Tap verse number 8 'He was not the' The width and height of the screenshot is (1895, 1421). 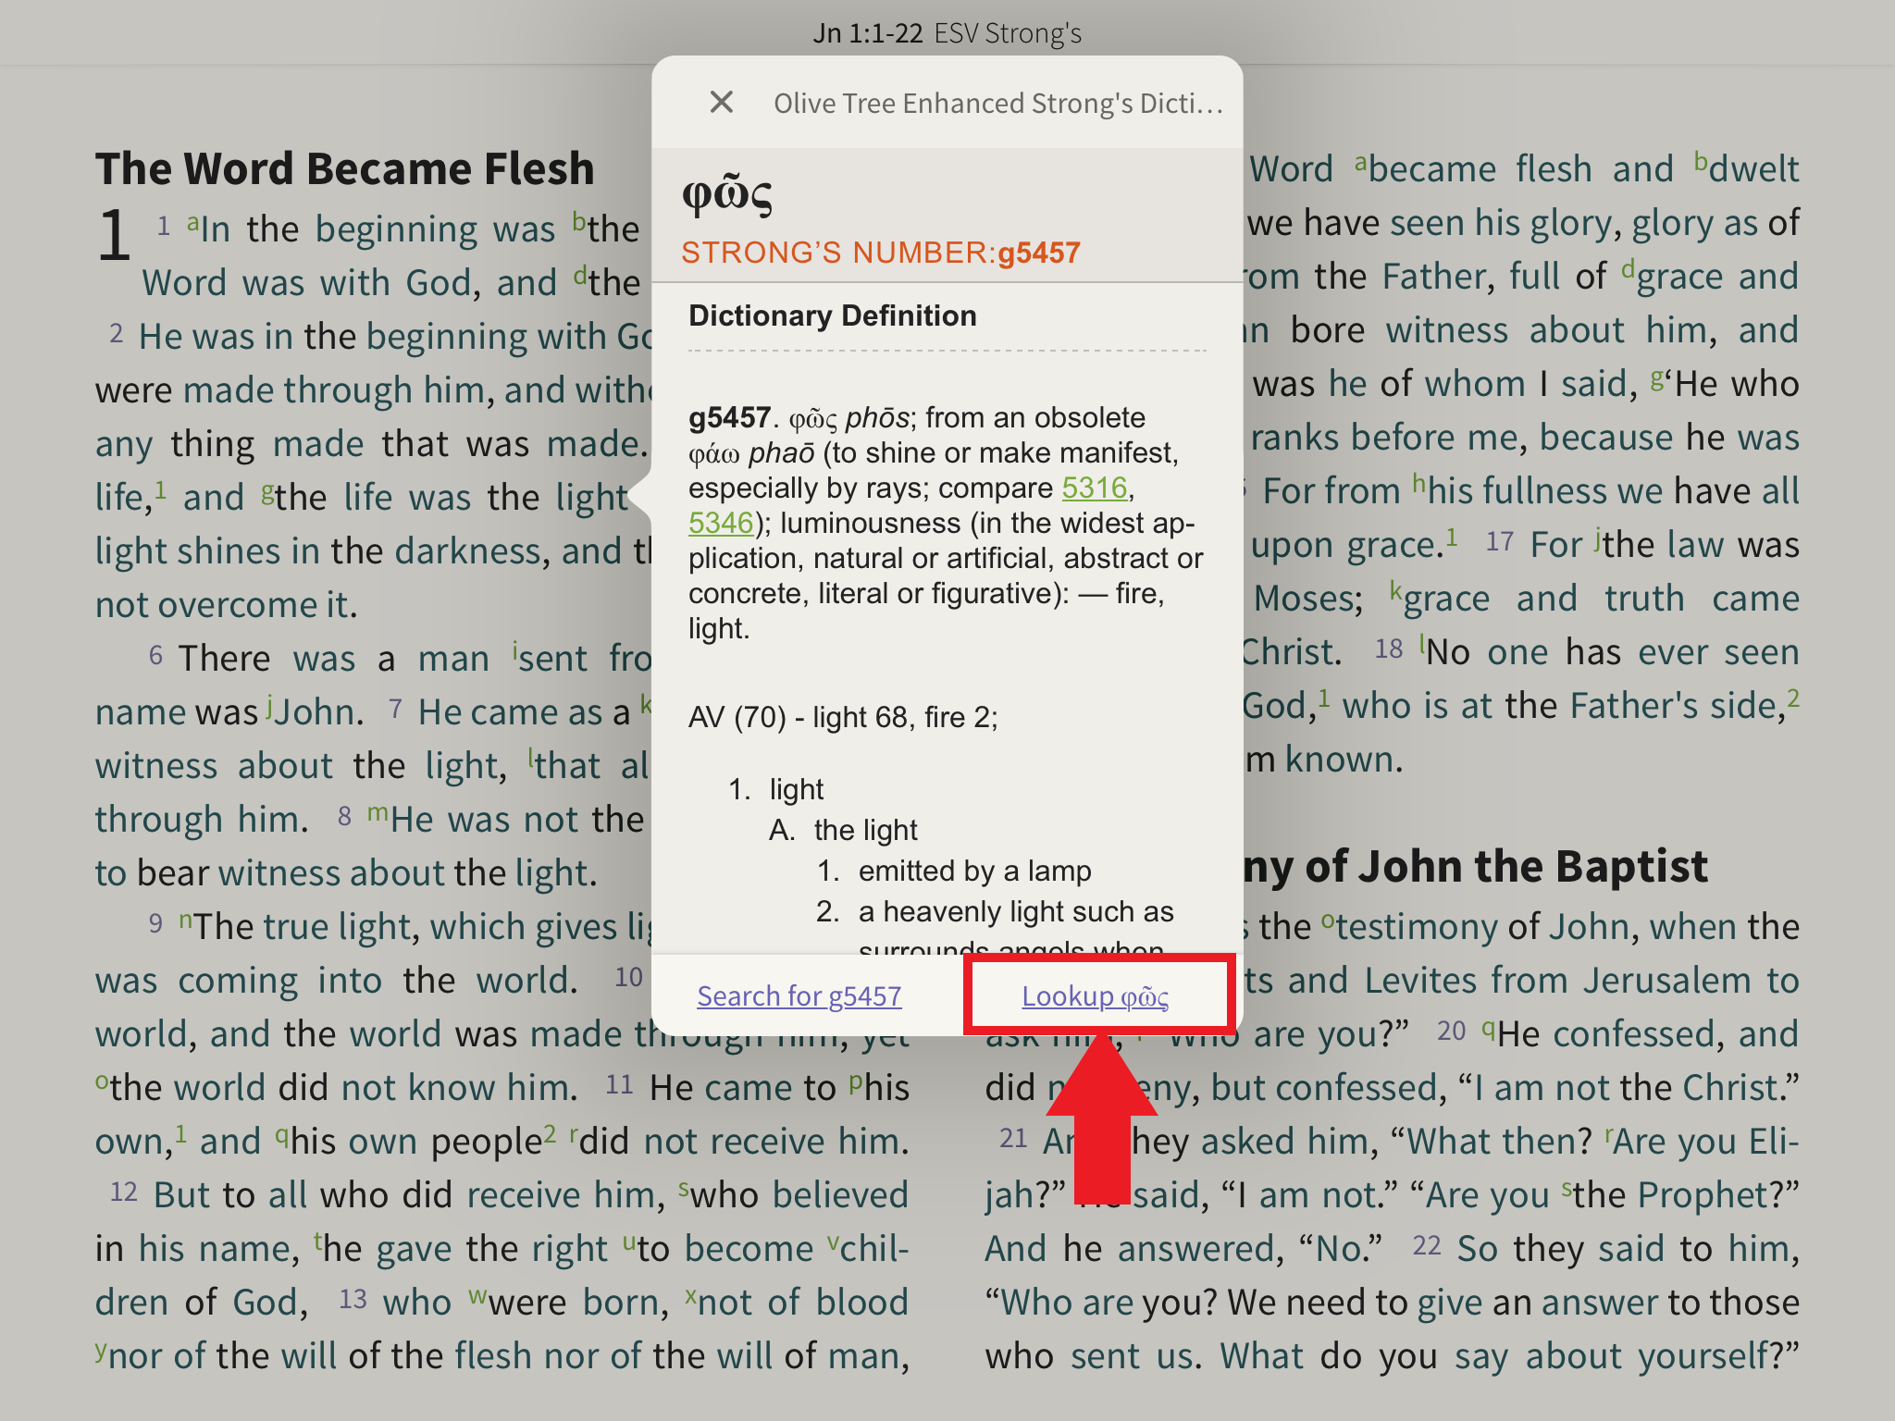coord(344,816)
